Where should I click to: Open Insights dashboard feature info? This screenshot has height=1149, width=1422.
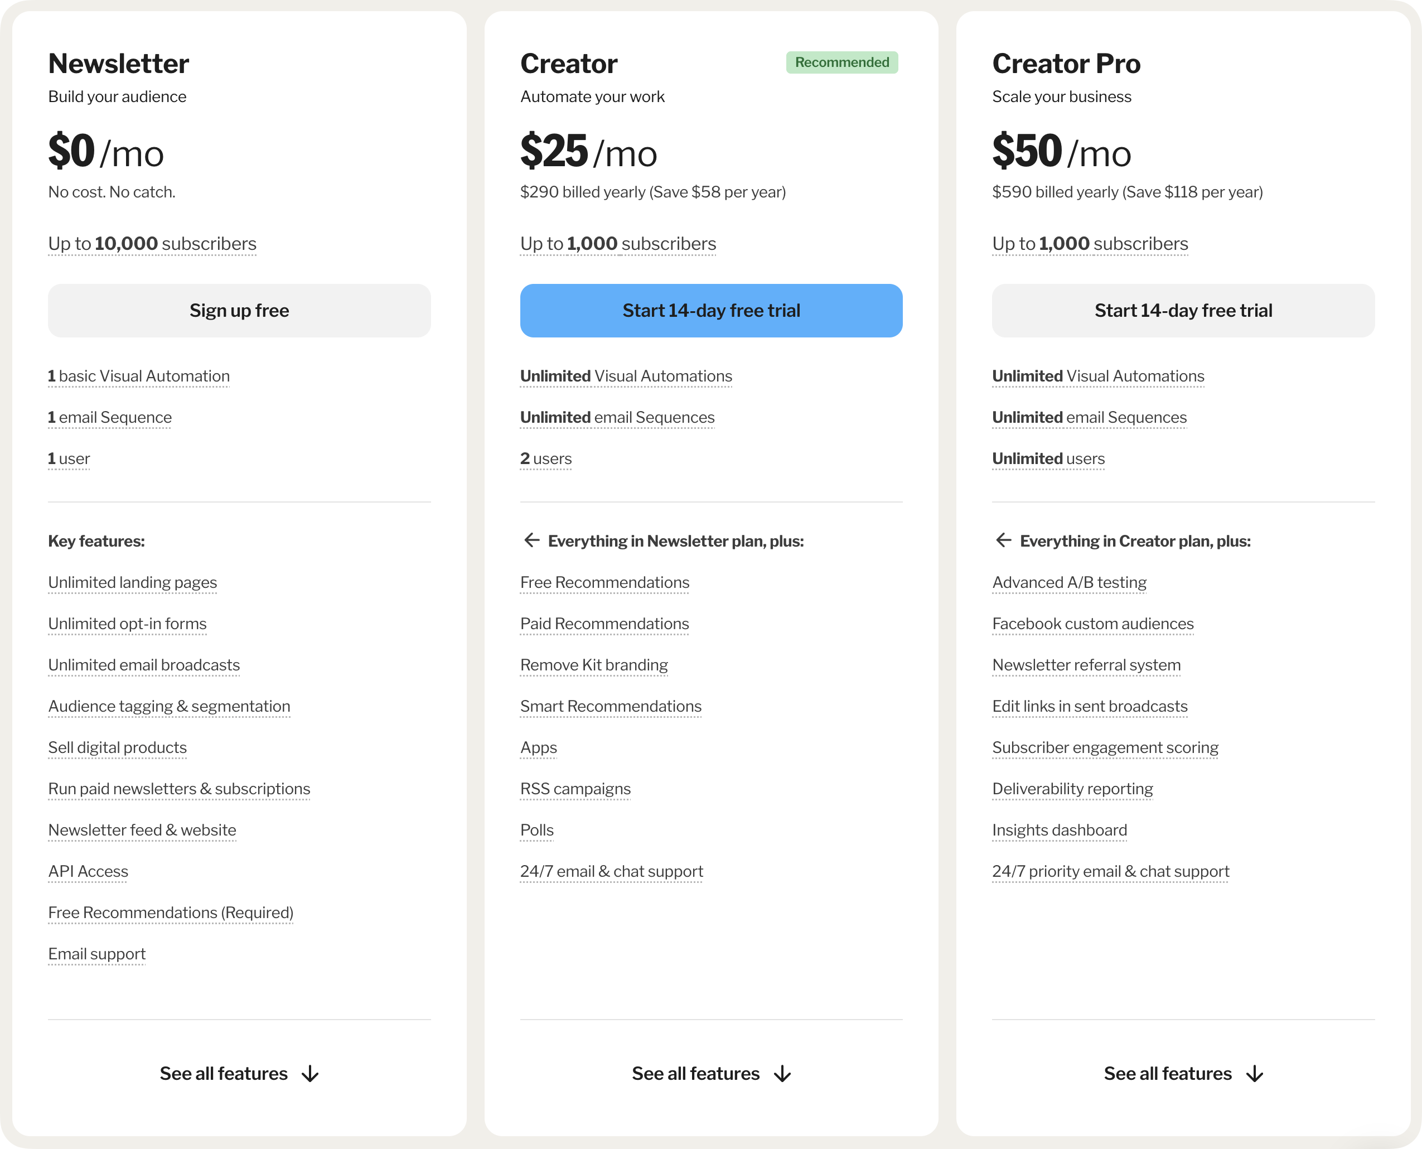[x=1059, y=831]
